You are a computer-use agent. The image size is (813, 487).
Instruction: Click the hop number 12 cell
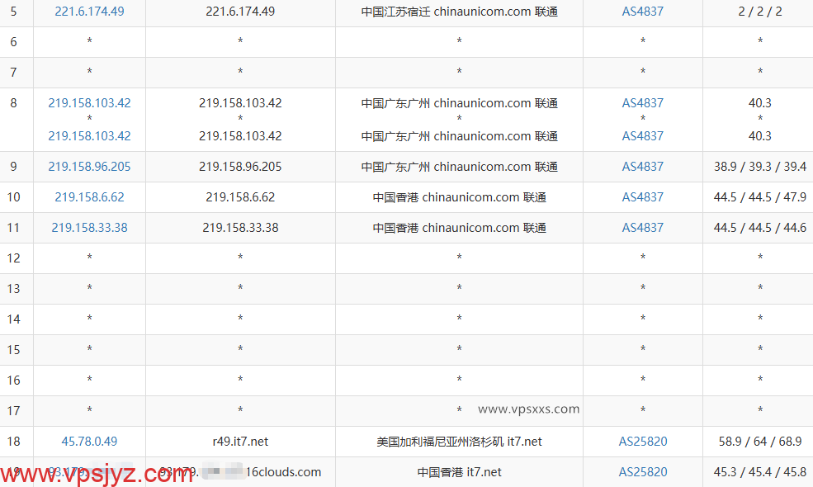click(x=13, y=258)
